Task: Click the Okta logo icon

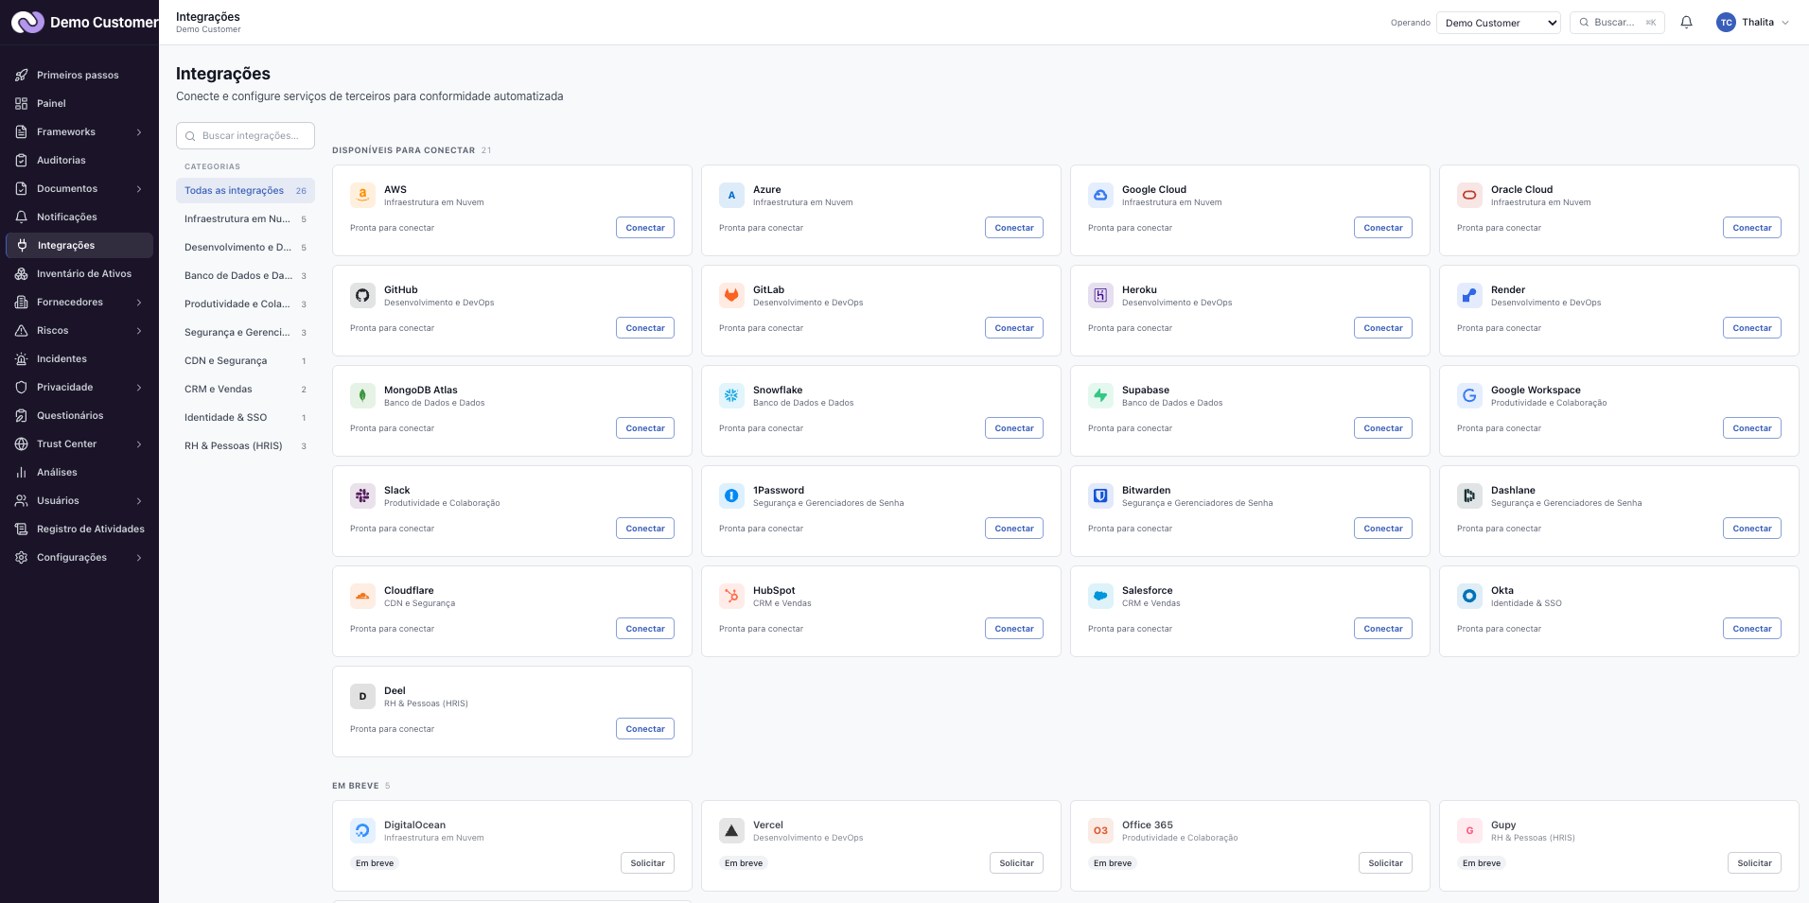Action: (1469, 596)
